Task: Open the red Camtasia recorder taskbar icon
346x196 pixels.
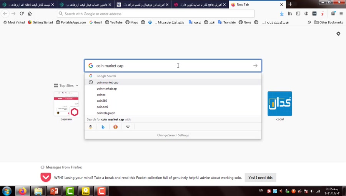Action: (x=101, y=191)
